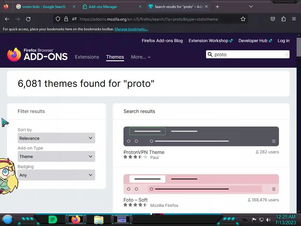Click the volume speaker tray icon
Image resolution: width=301 pixels, height=226 pixels.
pos(268,220)
